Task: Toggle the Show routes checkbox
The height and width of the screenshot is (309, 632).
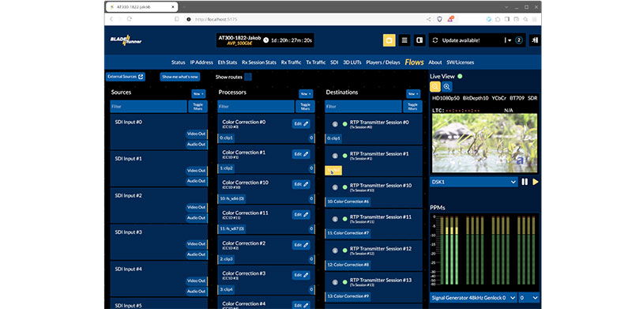Action: (x=248, y=77)
